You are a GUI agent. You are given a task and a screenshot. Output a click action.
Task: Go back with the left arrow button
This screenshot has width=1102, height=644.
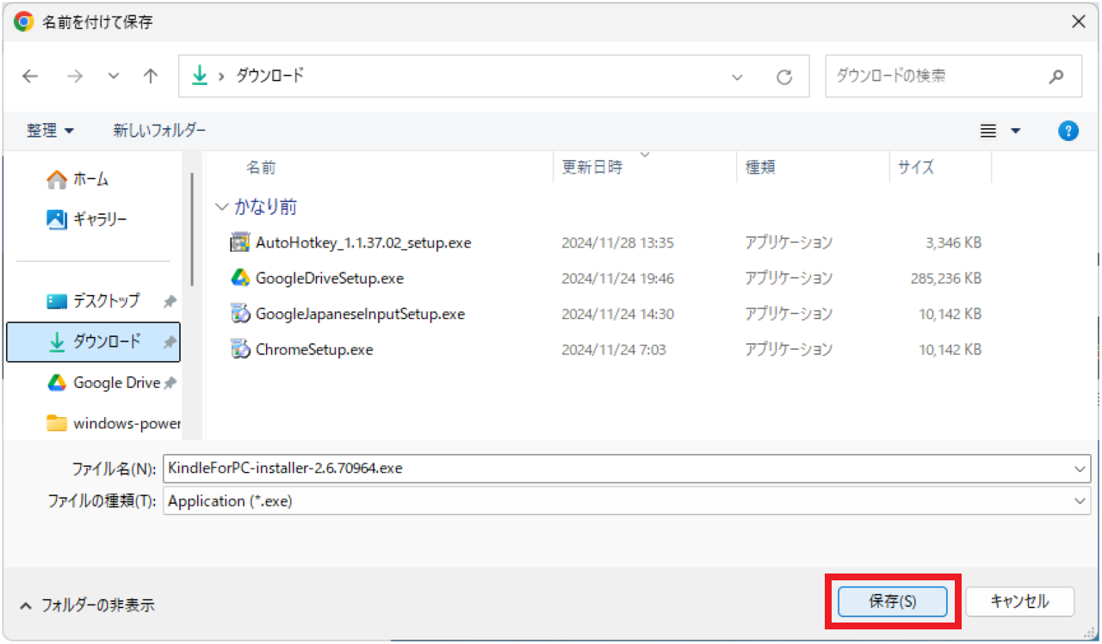click(x=30, y=77)
